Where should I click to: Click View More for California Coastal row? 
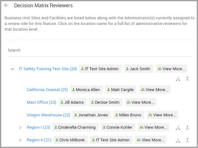(155, 90)
